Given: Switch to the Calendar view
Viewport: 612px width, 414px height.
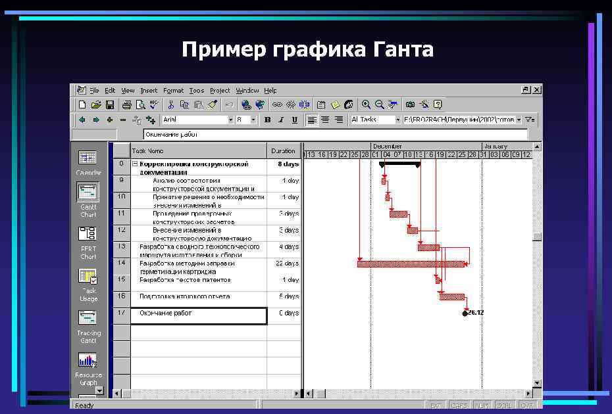Looking at the screenshot, I should pos(88,158).
